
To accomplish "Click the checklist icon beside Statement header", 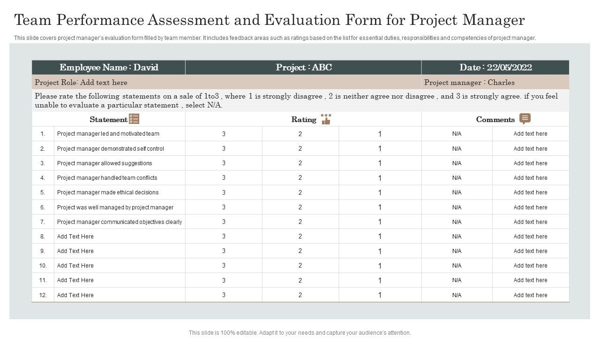I will click(x=134, y=119).
